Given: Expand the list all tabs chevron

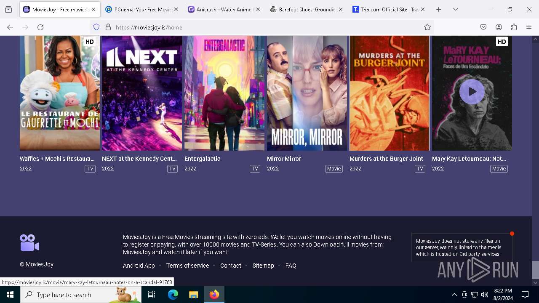Looking at the screenshot, I should 456,9.
